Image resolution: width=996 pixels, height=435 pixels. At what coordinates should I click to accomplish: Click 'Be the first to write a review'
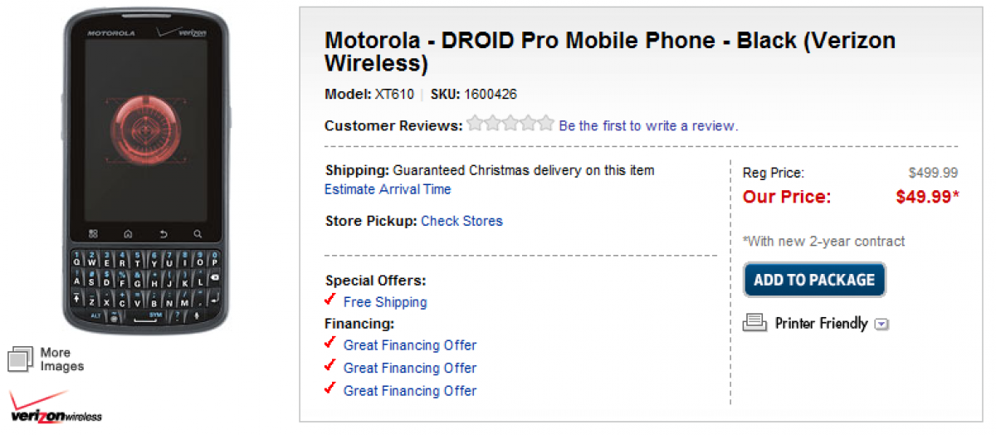click(648, 125)
